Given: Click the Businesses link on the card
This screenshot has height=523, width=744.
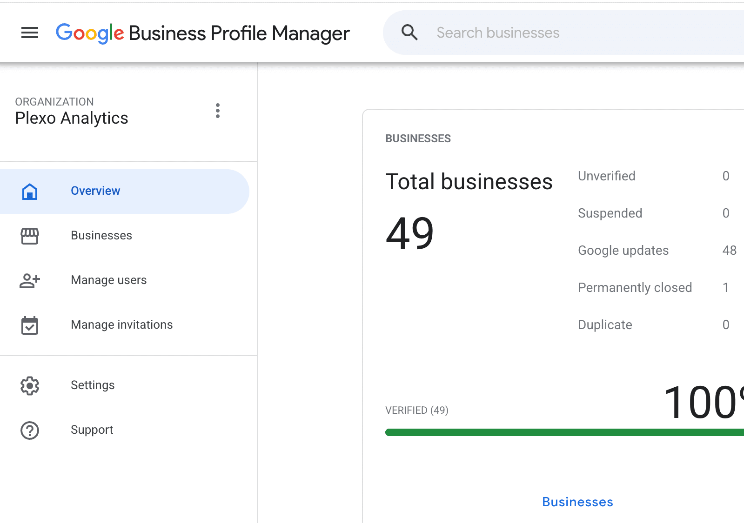Looking at the screenshot, I should click(x=577, y=502).
